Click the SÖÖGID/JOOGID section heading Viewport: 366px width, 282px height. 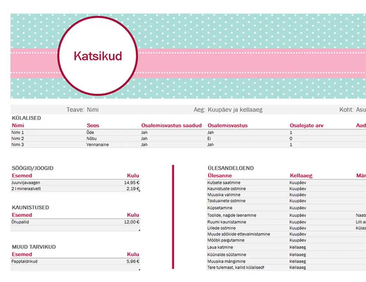pyautogui.click(x=33, y=168)
